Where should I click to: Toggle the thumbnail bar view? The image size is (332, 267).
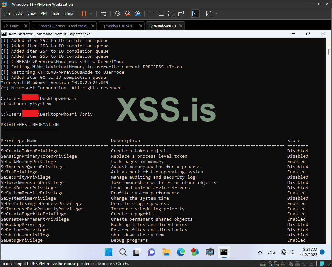pos(161,13)
